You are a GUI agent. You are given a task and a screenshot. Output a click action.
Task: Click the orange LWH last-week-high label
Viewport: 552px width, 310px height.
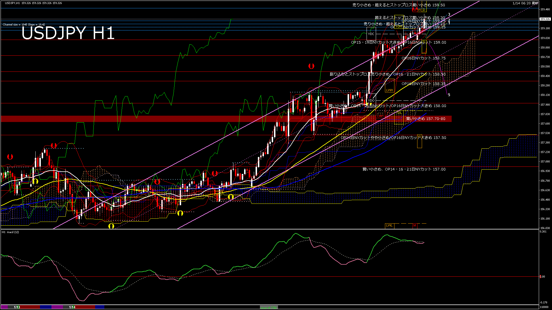(390, 90)
